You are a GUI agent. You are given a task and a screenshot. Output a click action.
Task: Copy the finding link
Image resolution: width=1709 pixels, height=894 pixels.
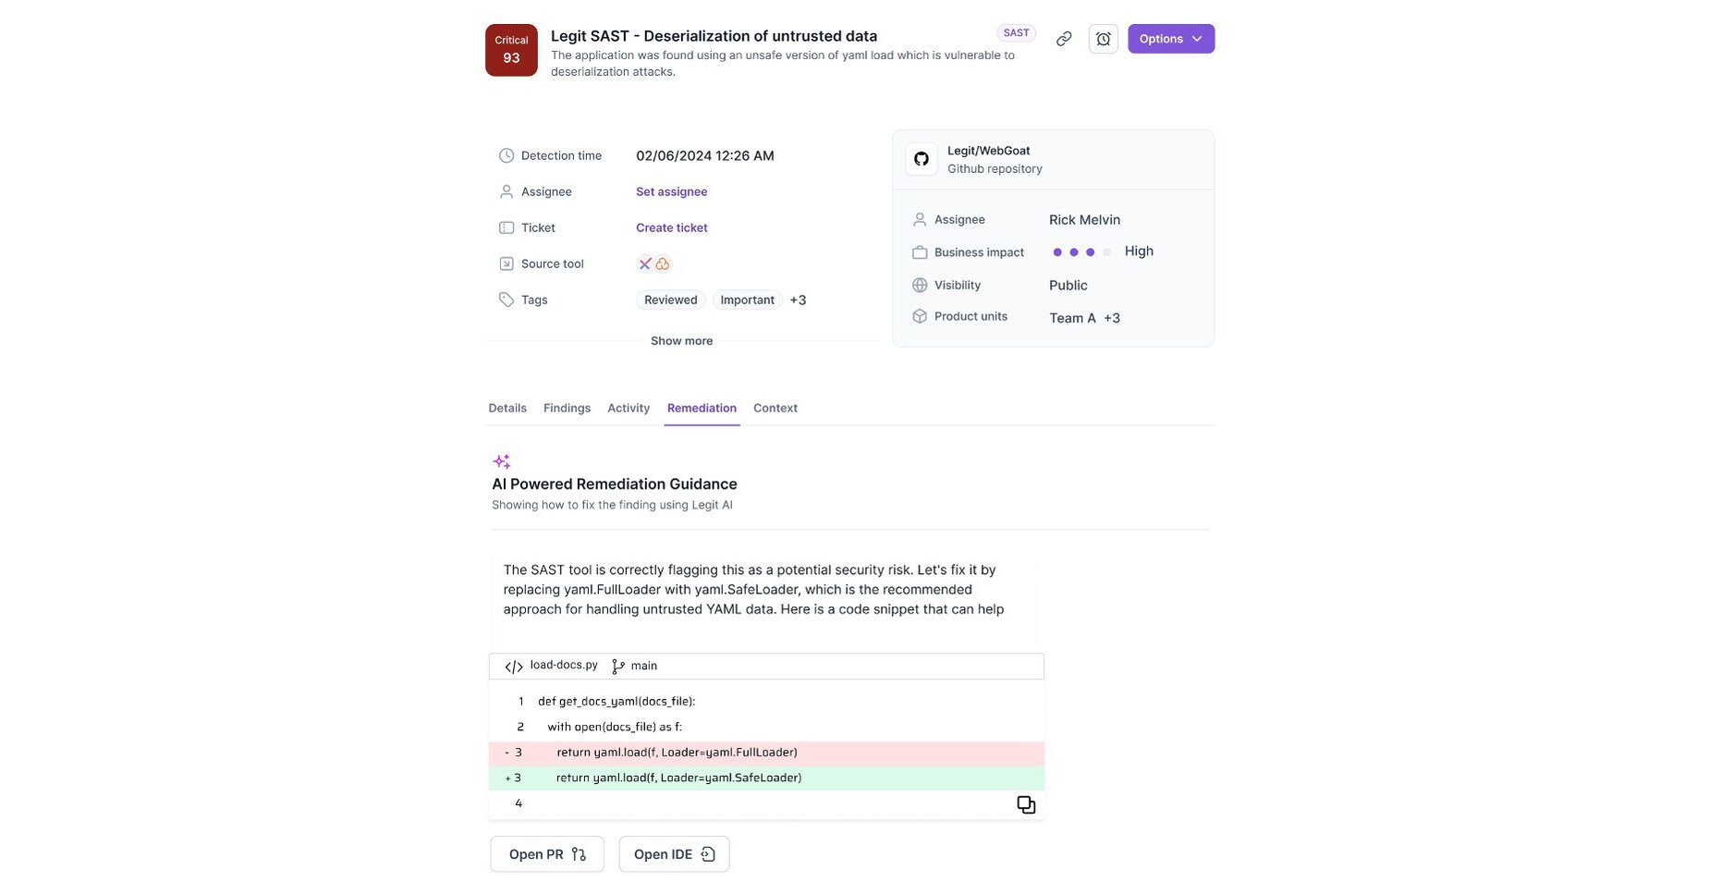[x=1063, y=39]
